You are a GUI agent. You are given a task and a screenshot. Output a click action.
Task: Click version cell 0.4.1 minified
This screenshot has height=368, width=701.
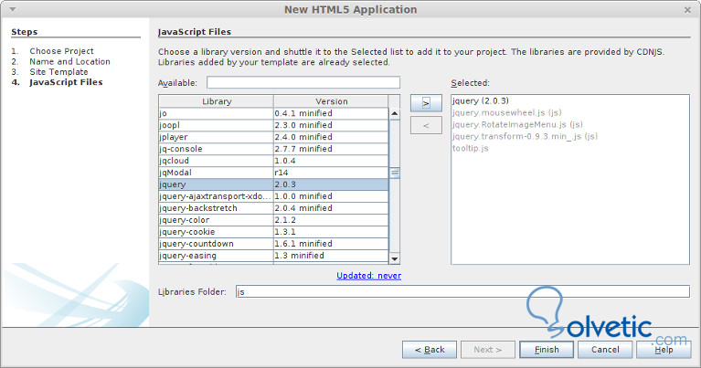331,113
